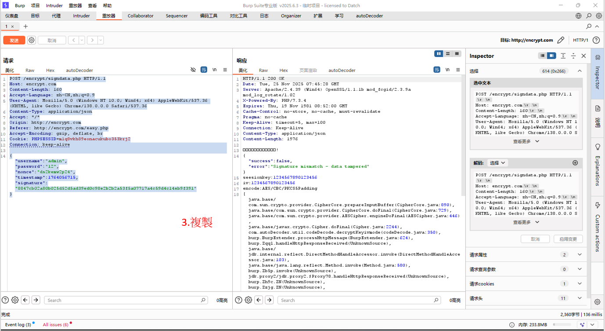Switch to the Intruder tool tab
This screenshot has width=605, height=331.
pyautogui.click(x=81, y=16)
